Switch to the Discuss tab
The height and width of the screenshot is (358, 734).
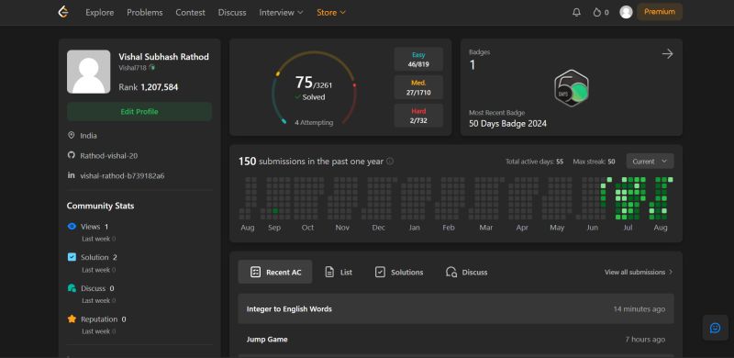[466, 272]
